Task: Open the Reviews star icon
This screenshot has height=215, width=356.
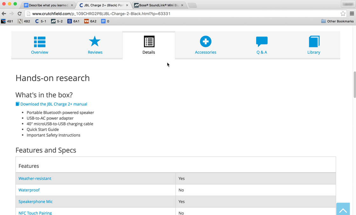Action: (x=95, y=42)
